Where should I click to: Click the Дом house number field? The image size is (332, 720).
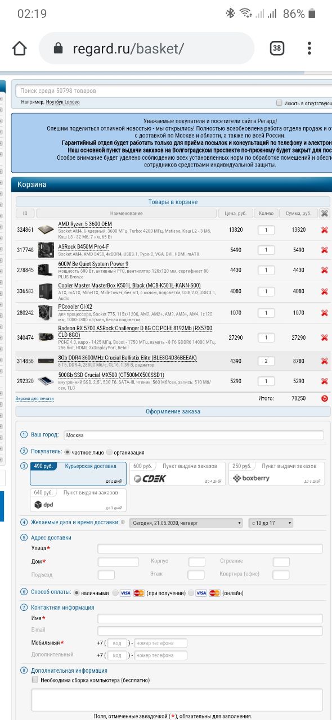pyautogui.click(x=118, y=562)
